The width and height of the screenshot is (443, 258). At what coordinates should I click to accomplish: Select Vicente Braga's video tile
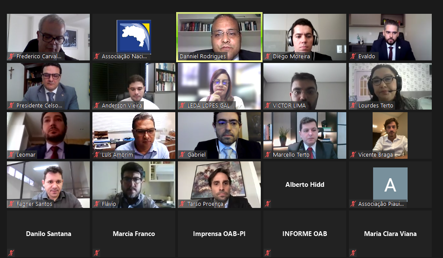pos(390,135)
